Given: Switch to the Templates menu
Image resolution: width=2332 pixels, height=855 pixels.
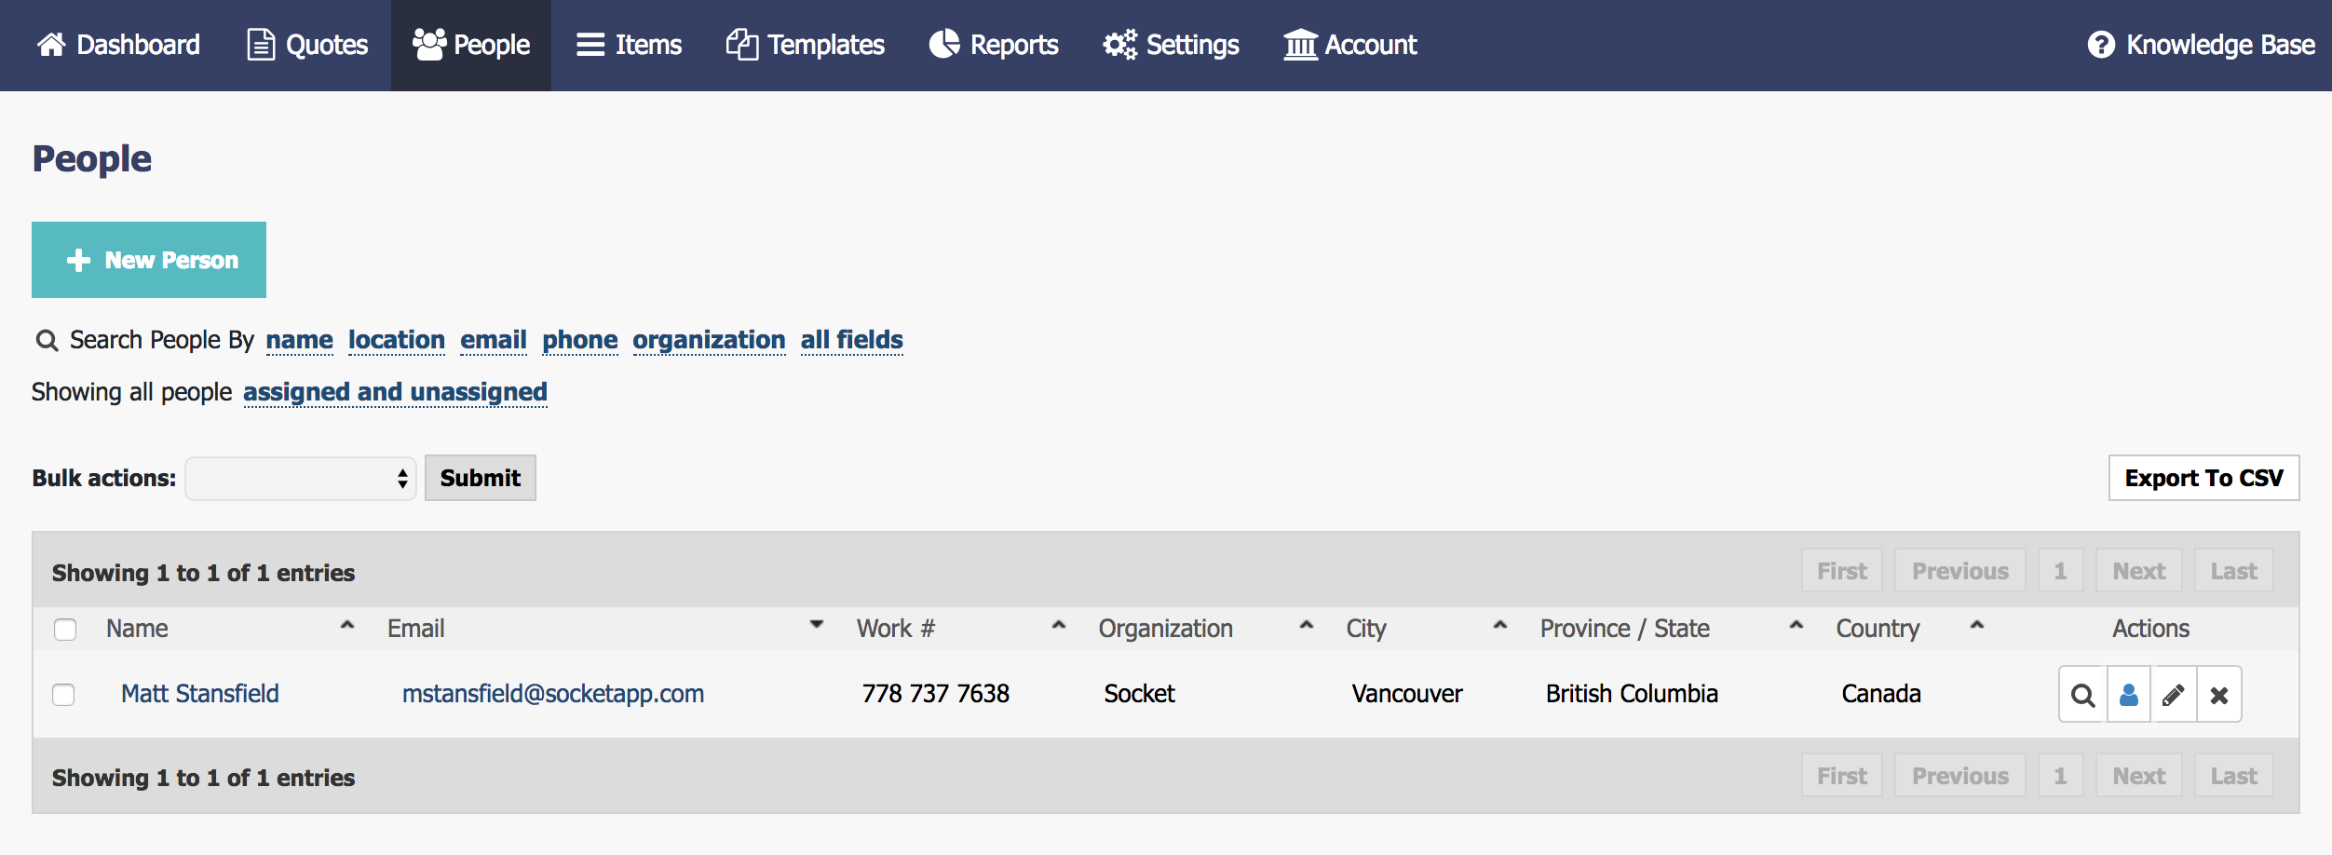Looking at the screenshot, I should click(x=805, y=45).
